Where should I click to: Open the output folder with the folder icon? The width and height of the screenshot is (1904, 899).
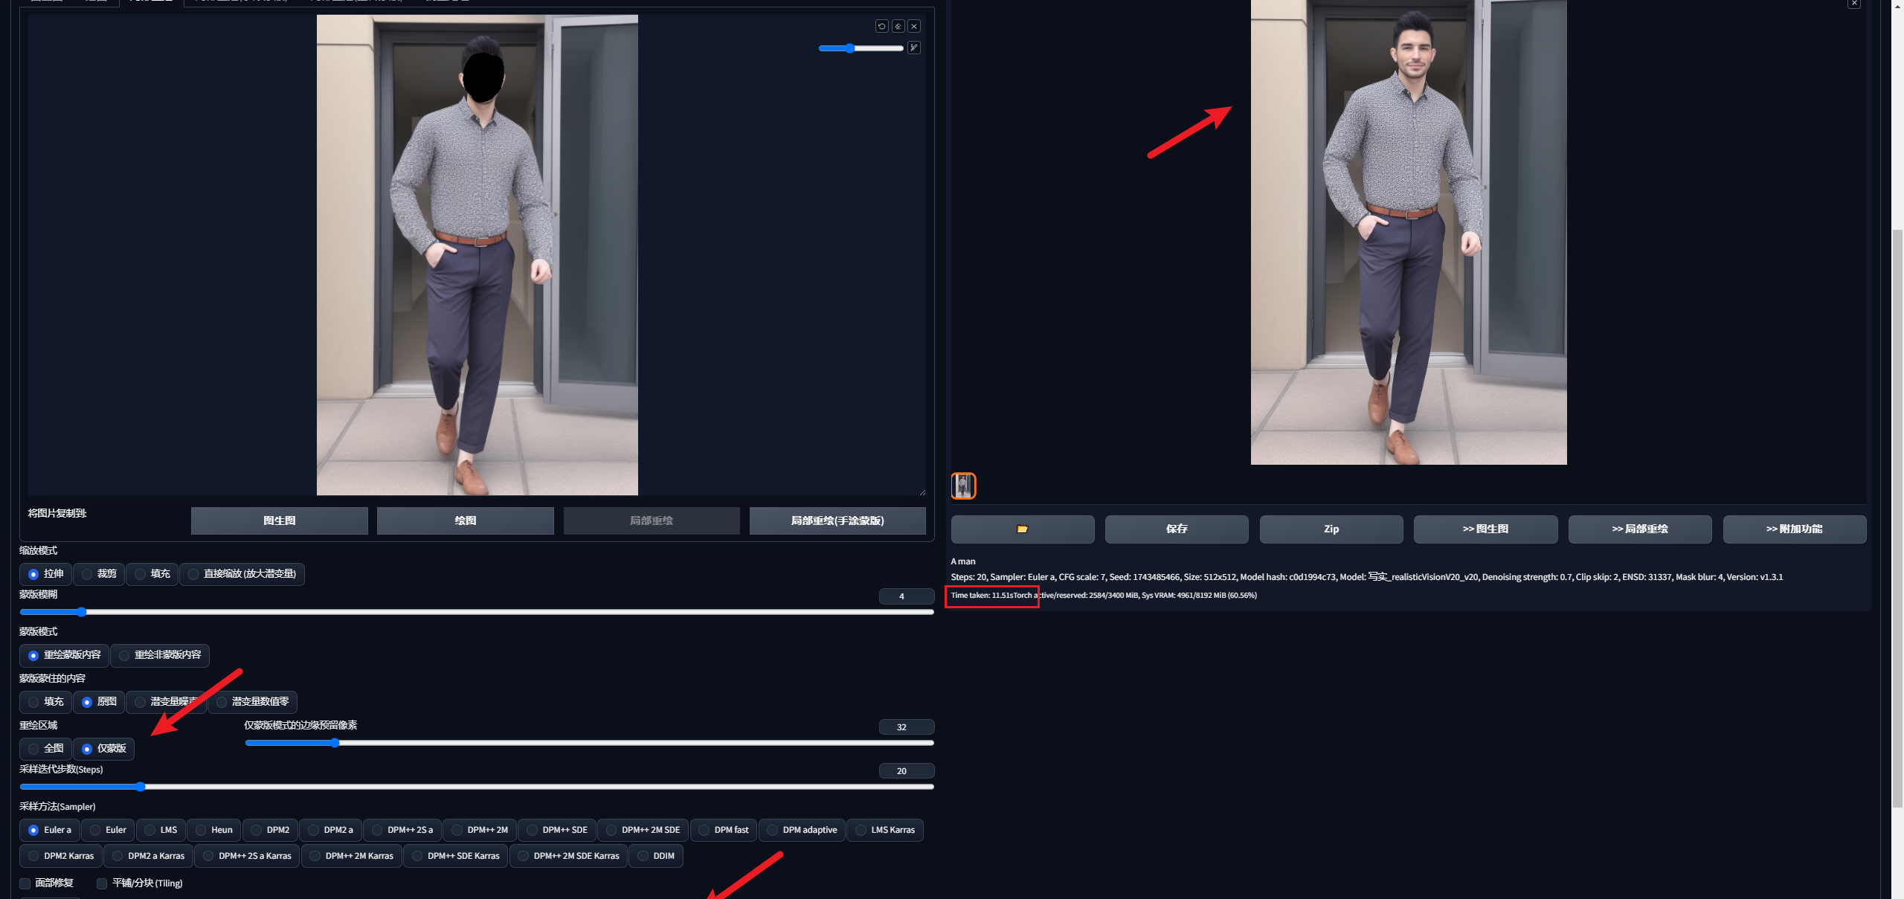[x=1022, y=529]
